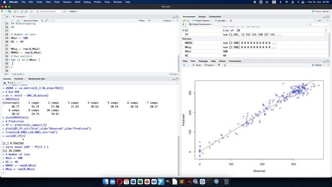
Task: Click Save workspace icon in Environment pane
Action: tap(188, 21)
